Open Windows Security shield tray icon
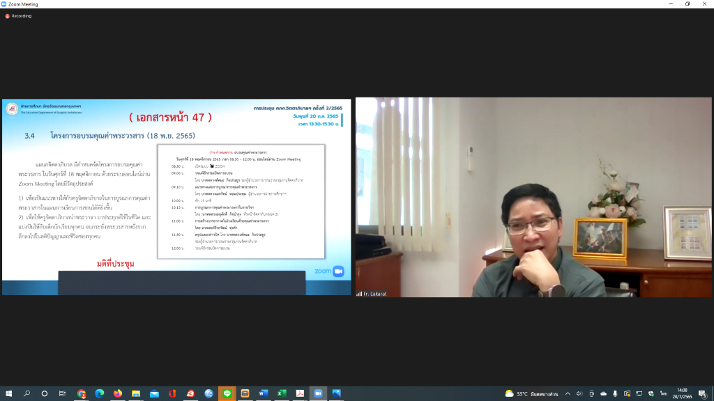The image size is (714, 401). pos(651,394)
